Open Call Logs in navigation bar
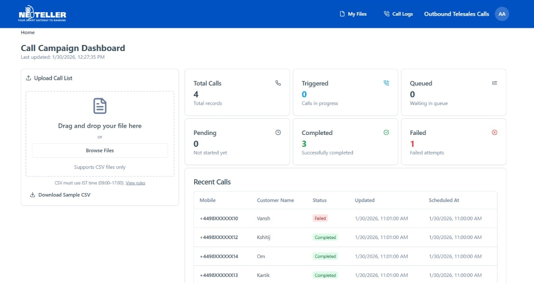The image size is (534, 283). pyautogui.click(x=398, y=14)
